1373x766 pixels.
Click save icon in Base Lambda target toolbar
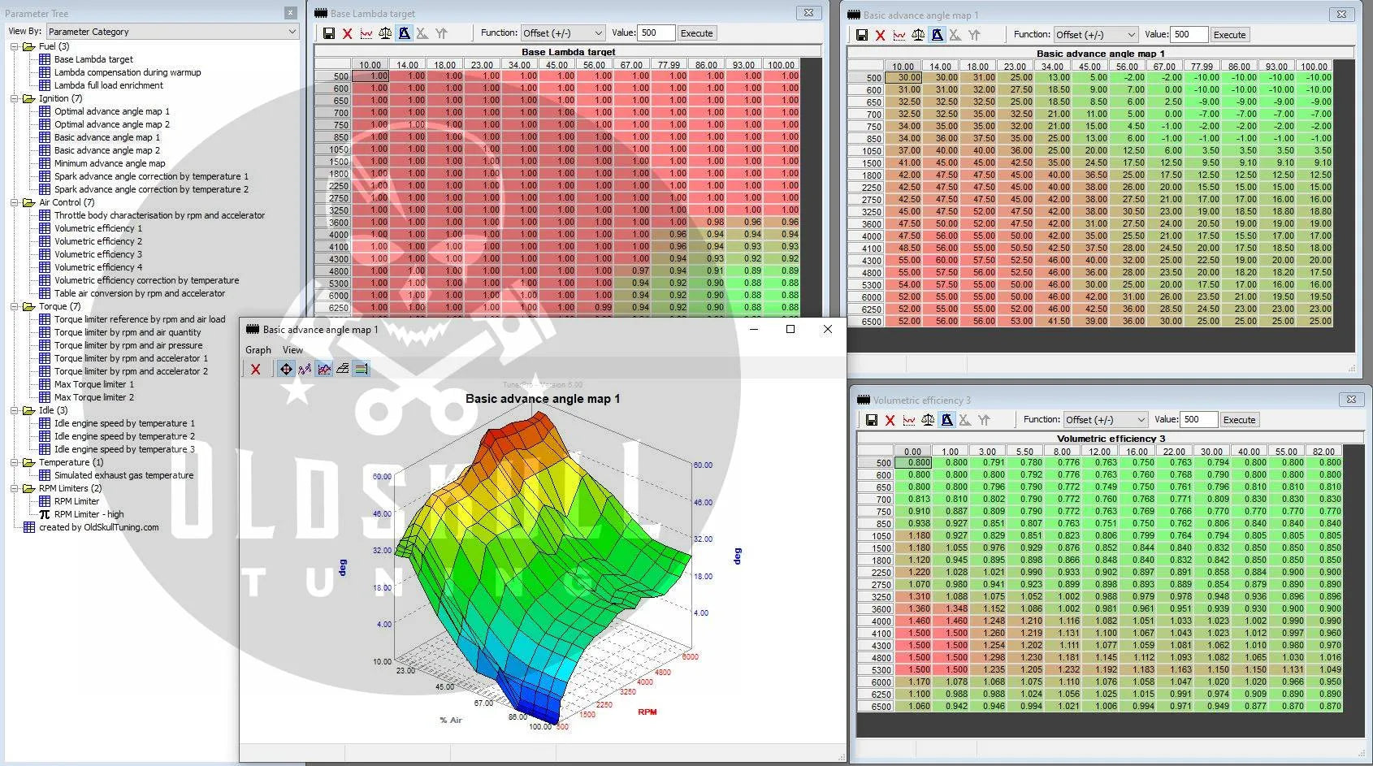point(328,33)
